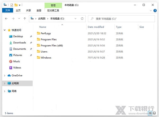Select 网络 in navigation pane
This screenshot has height=117, width=159.
[14, 91]
